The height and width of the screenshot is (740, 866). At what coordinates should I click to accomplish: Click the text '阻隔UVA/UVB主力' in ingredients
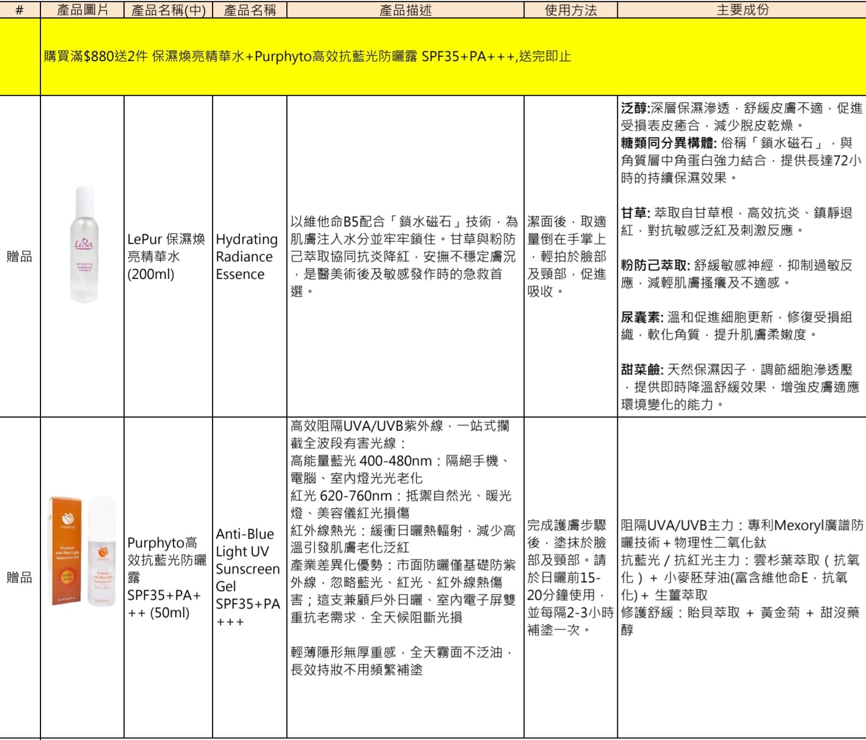click(677, 525)
